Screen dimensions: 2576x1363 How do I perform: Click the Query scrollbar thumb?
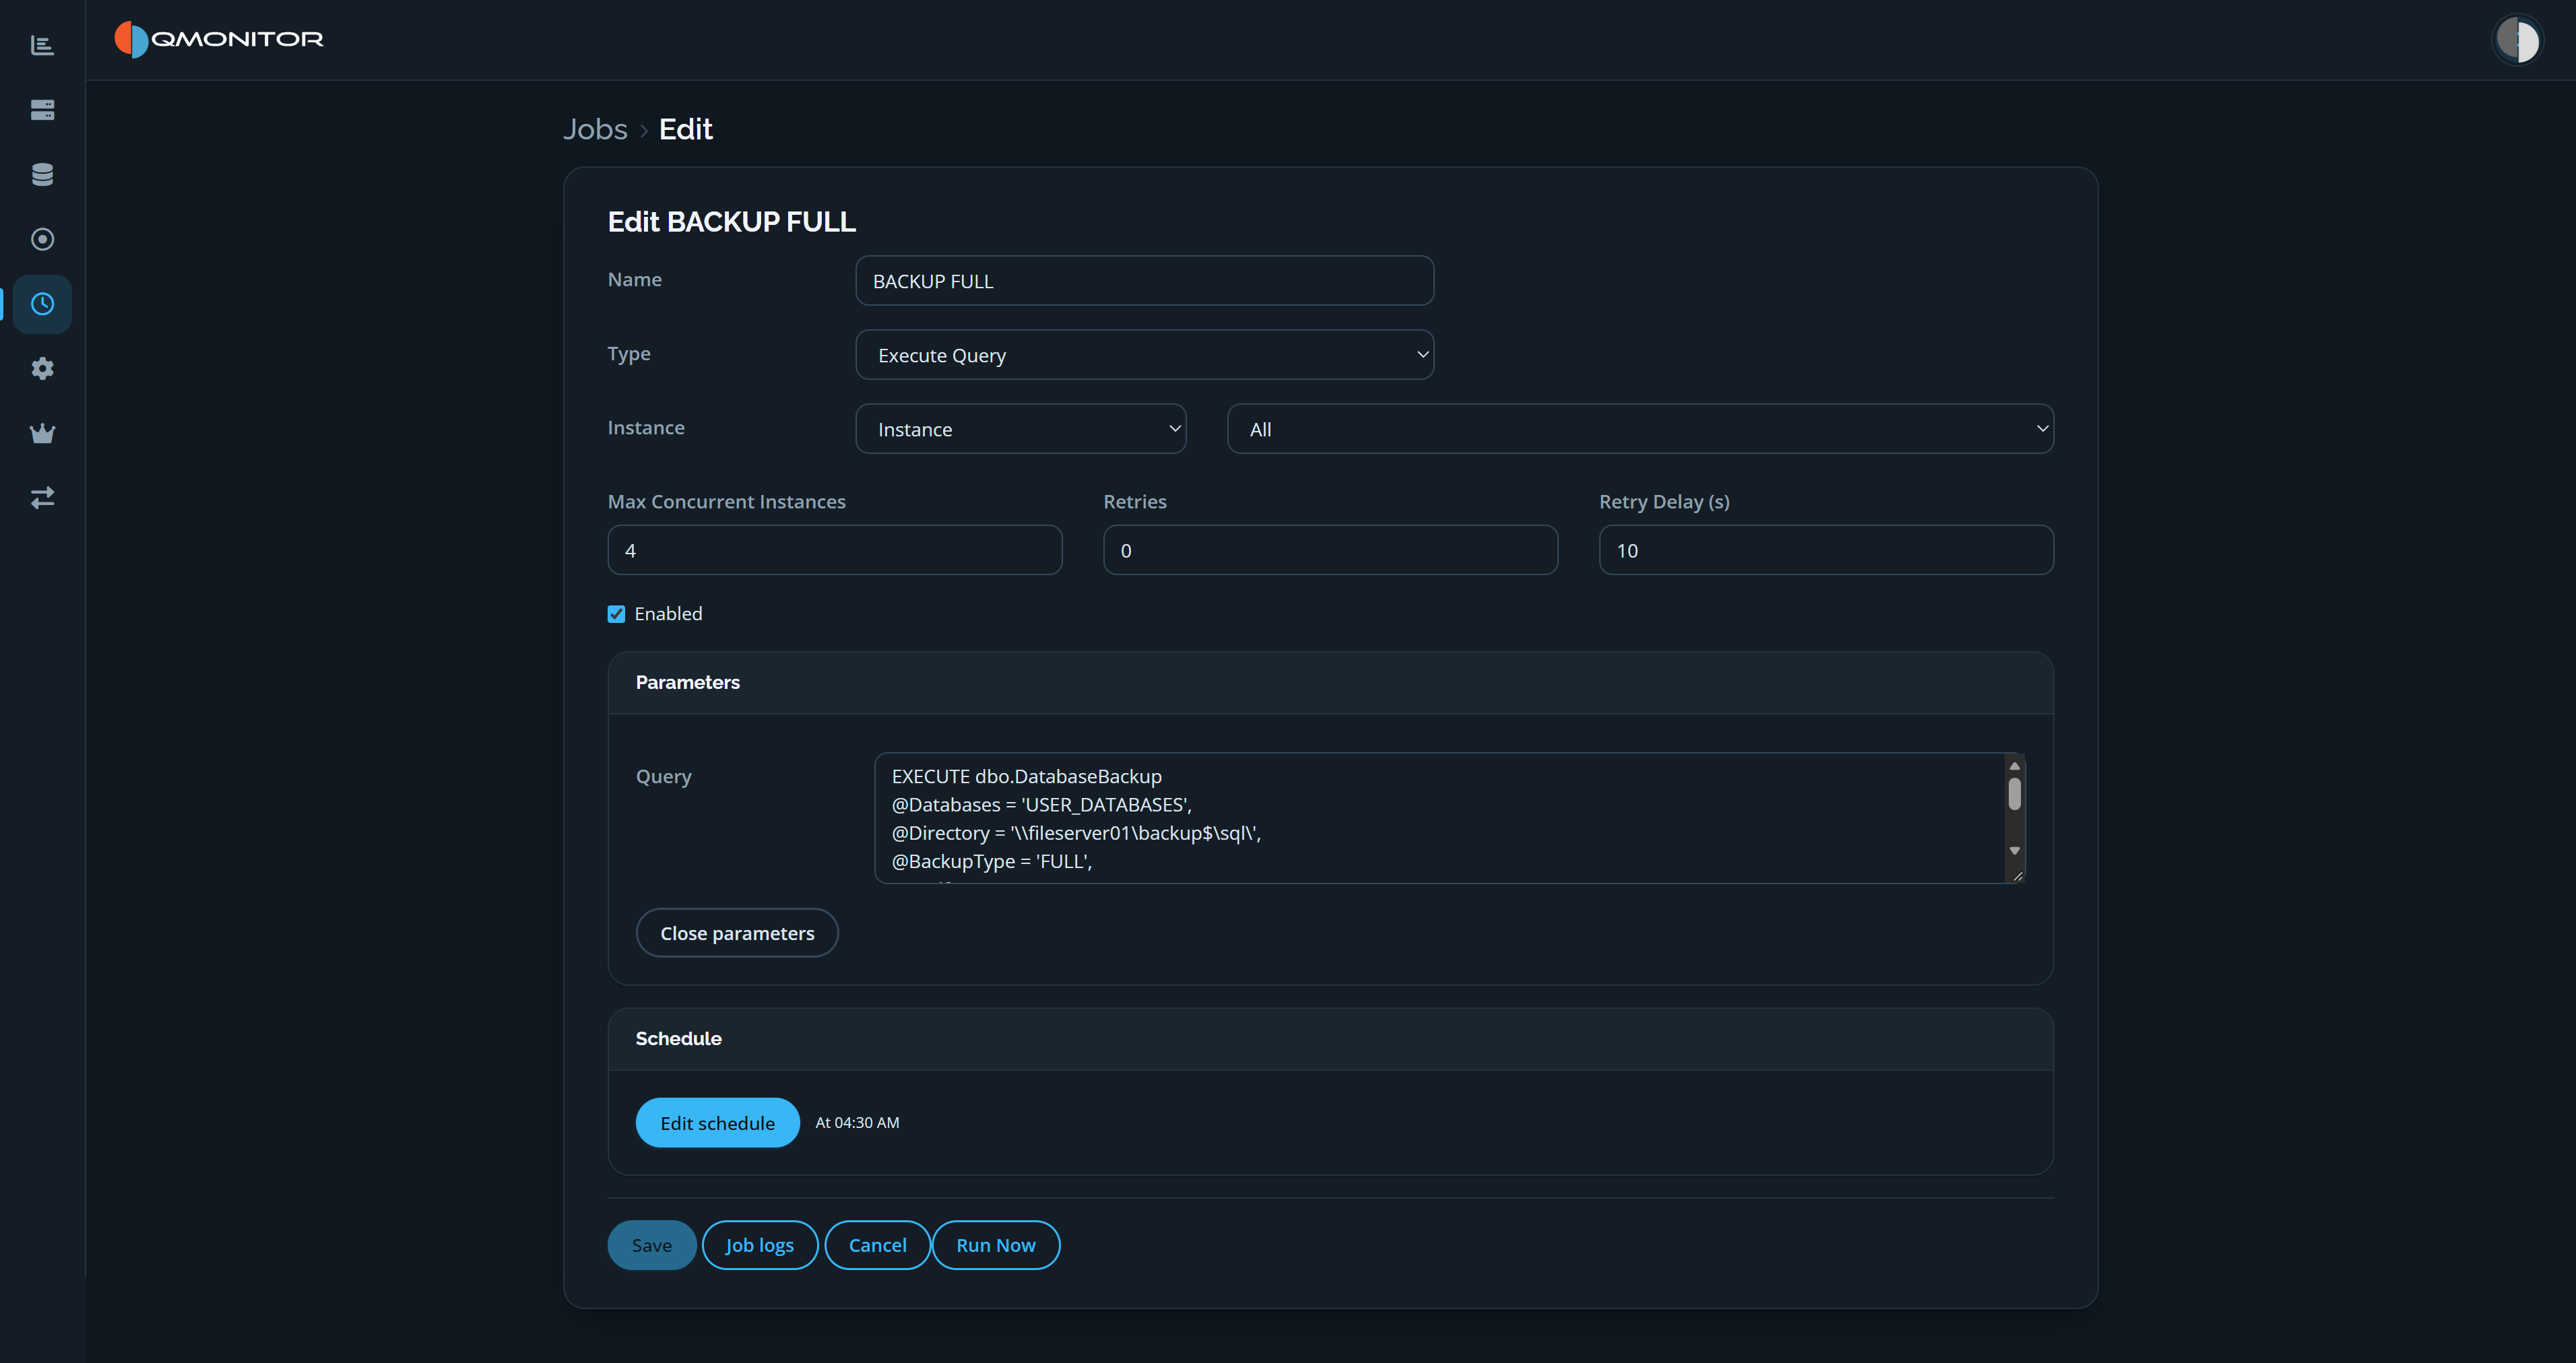[2015, 794]
